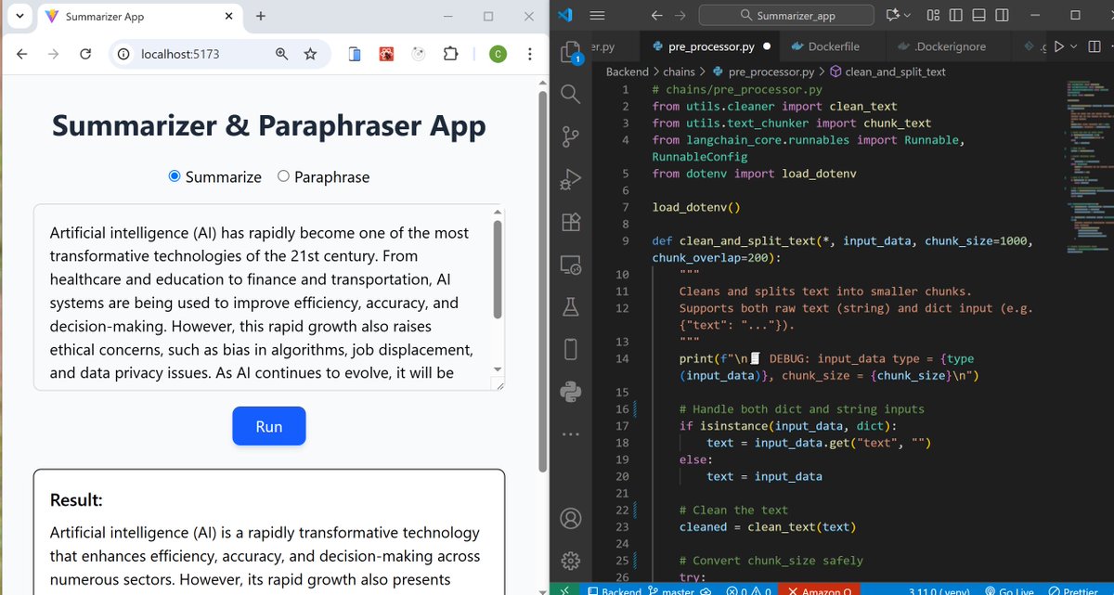1114x595 pixels.
Task: Open a new Chrome tab
Action: coord(261,16)
